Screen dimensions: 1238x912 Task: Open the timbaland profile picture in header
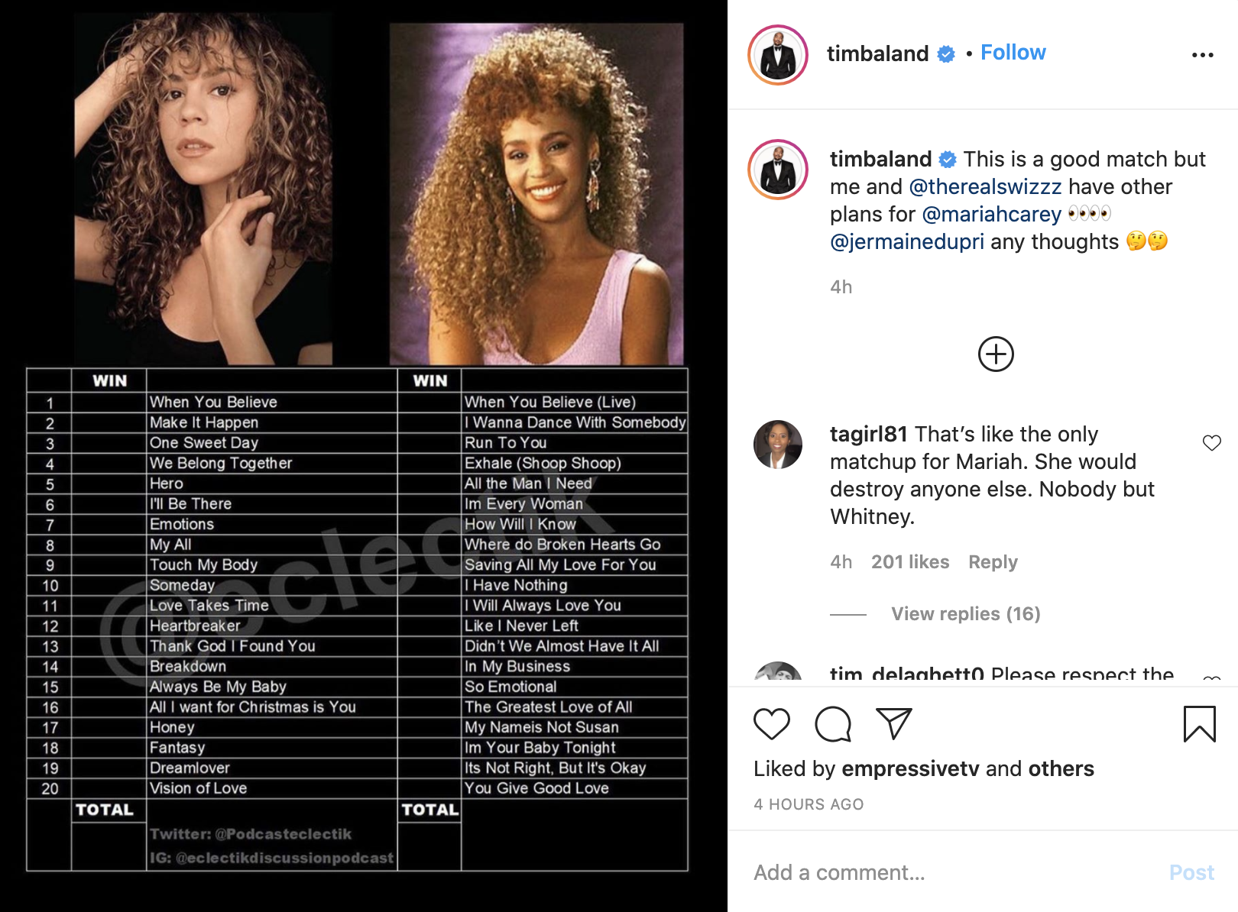click(778, 55)
